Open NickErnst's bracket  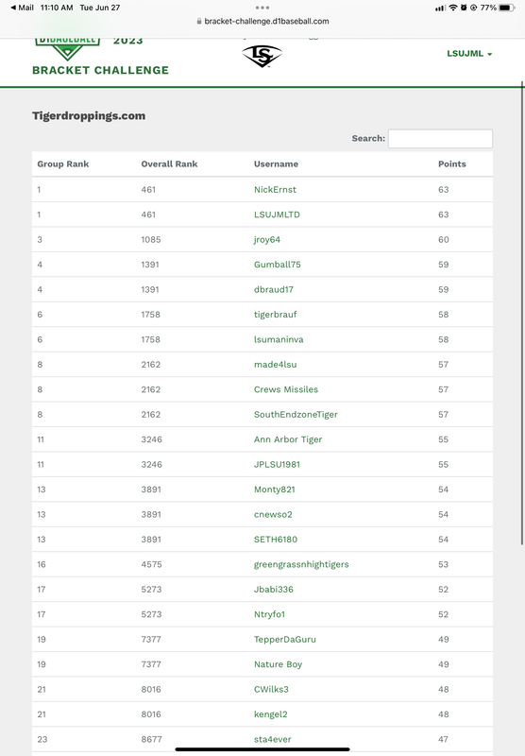tap(275, 190)
